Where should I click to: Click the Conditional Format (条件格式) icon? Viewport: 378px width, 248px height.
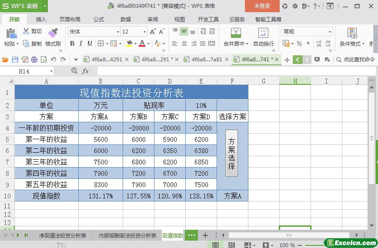352,33
